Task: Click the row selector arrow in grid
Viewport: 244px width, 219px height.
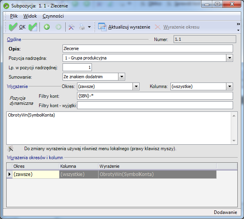Action: (x=9, y=174)
